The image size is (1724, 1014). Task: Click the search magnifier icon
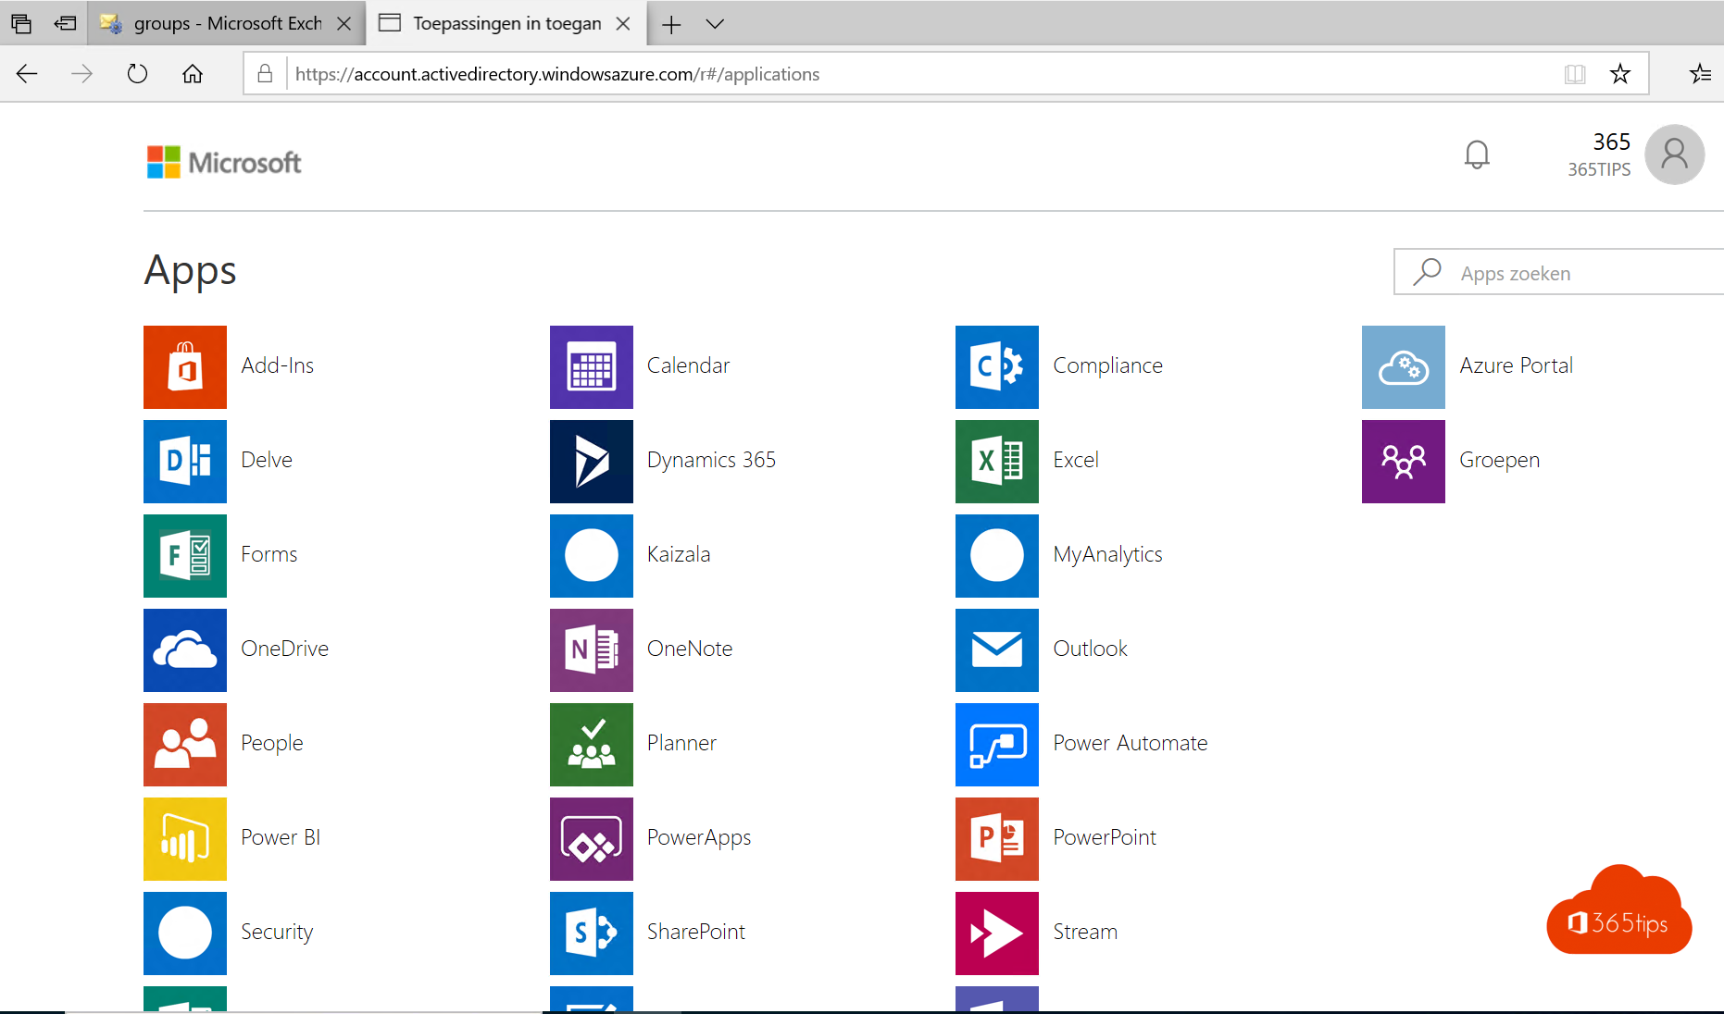(x=1427, y=272)
